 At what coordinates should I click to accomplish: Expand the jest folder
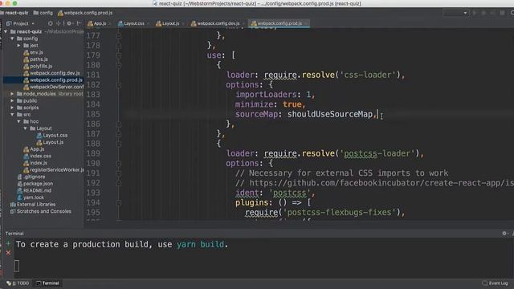tap(19, 45)
